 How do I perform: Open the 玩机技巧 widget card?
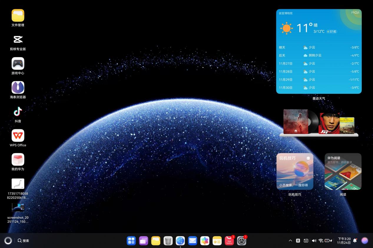point(295,171)
